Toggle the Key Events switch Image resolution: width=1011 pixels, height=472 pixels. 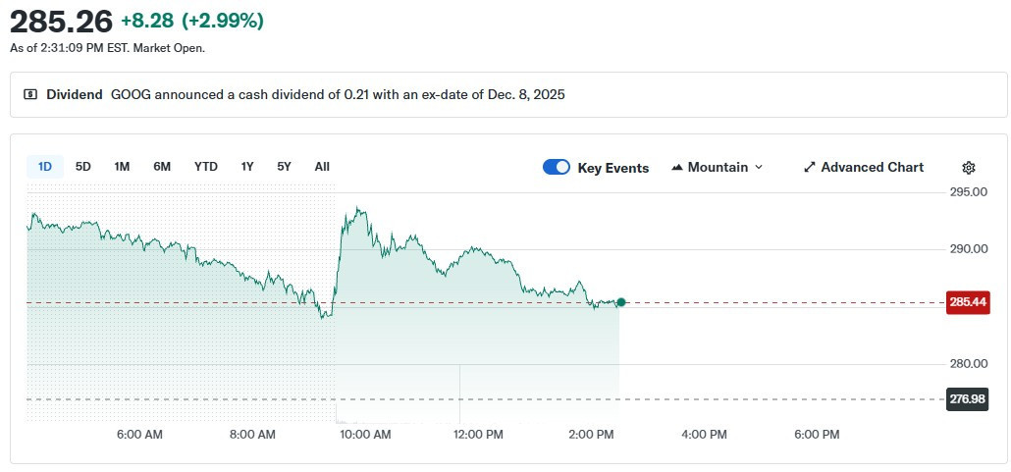pos(557,168)
